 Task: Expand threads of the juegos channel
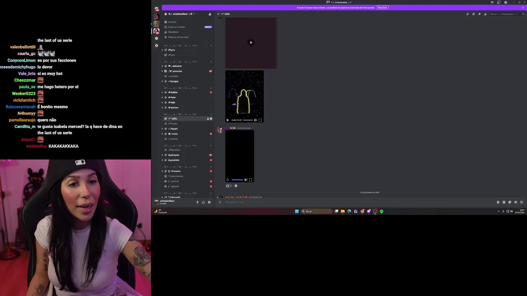coord(162,81)
